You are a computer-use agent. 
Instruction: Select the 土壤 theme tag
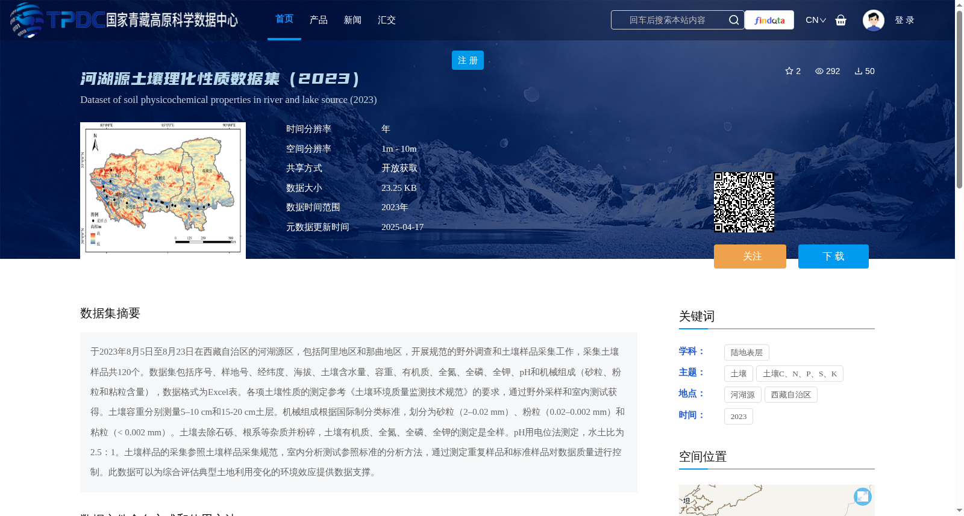pos(739,374)
